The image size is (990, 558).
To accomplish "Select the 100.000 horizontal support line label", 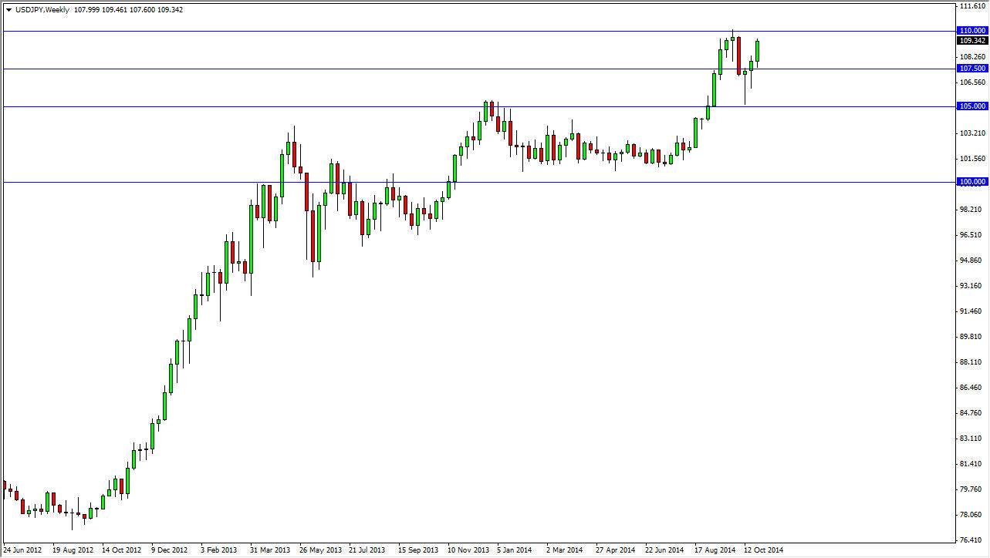I will click(x=971, y=181).
